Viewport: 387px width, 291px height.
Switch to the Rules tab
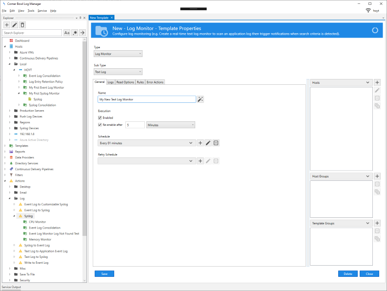point(140,82)
